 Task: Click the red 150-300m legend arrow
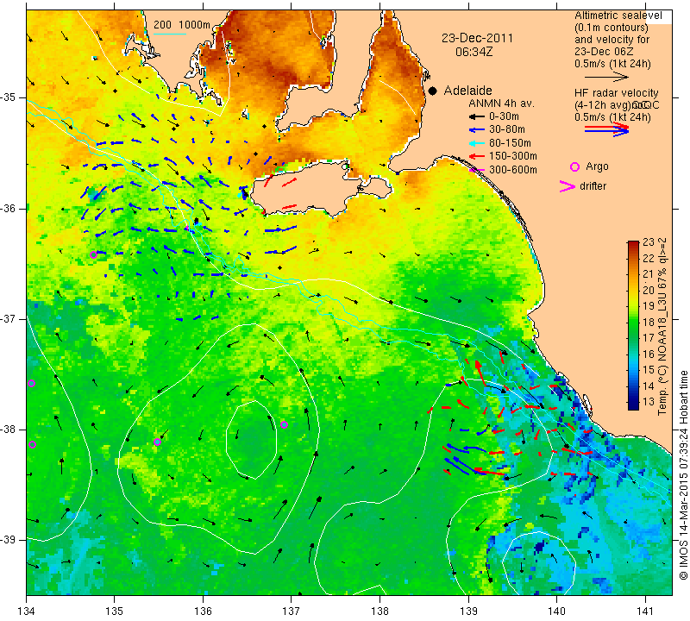[x=476, y=156]
